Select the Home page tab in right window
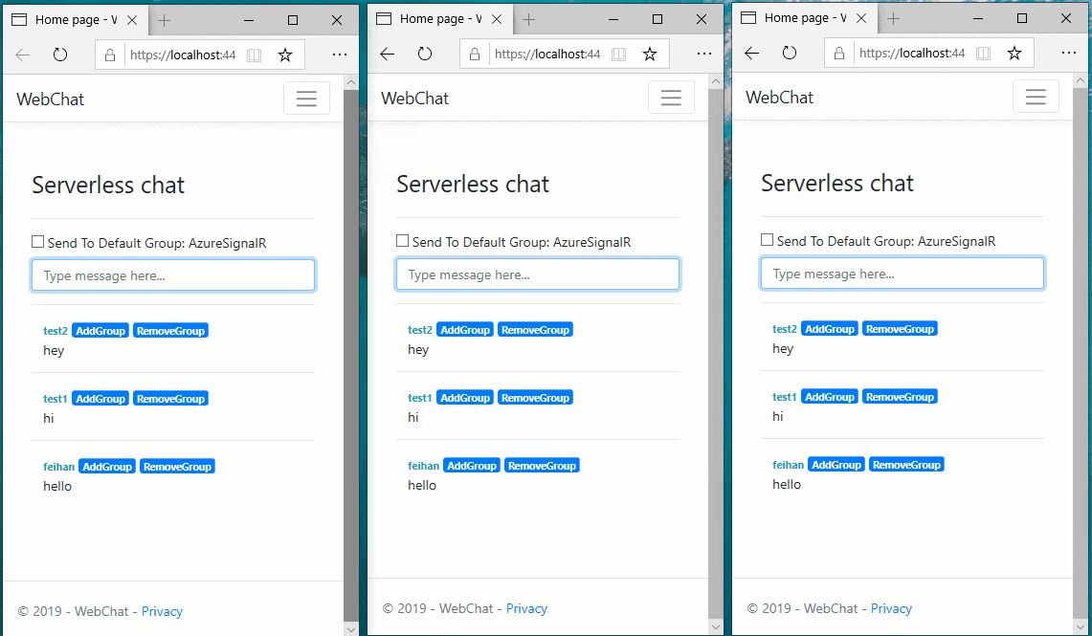This screenshot has width=1092, height=636. click(804, 19)
